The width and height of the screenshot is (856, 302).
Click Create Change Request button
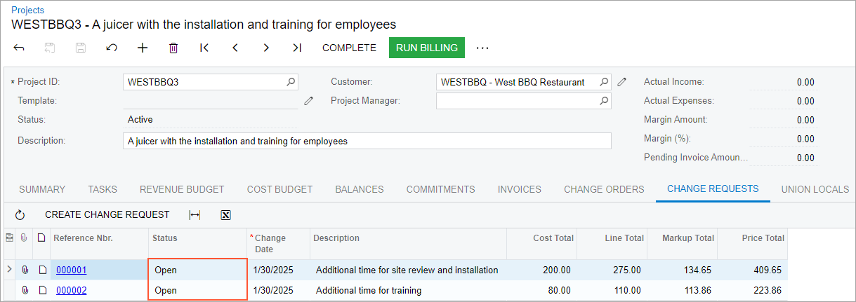click(107, 215)
